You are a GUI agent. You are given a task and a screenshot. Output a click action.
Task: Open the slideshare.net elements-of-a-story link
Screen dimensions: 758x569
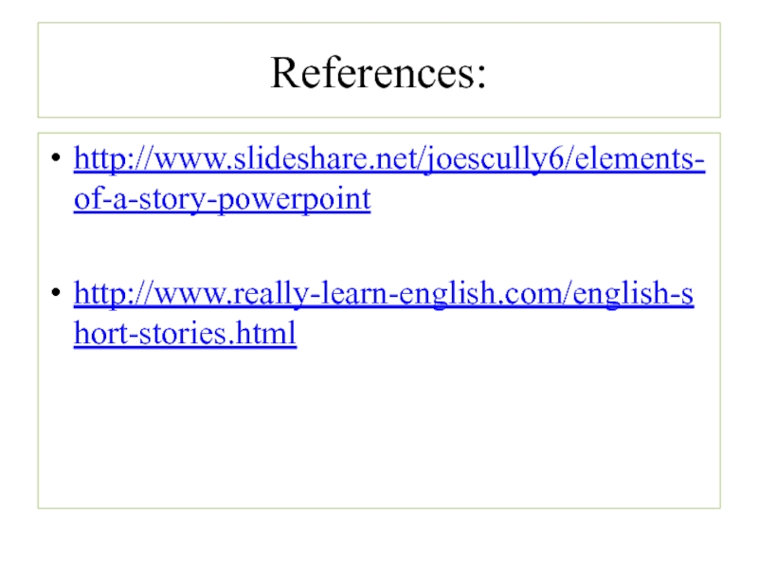pyautogui.click(x=388, y=162)
